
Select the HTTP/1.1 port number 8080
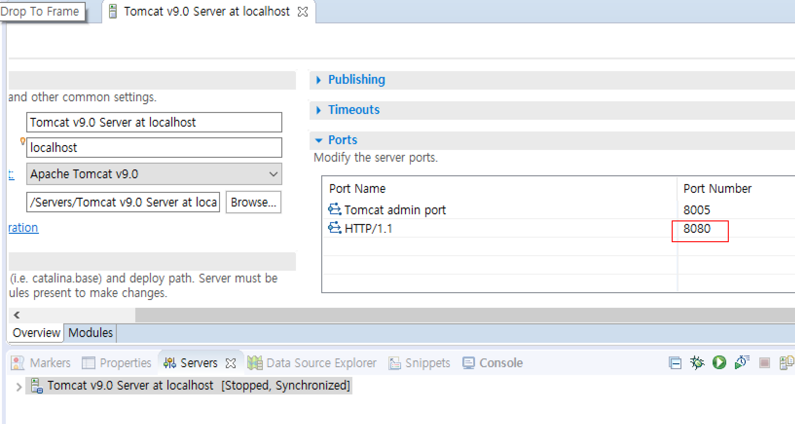coord(697,229)
